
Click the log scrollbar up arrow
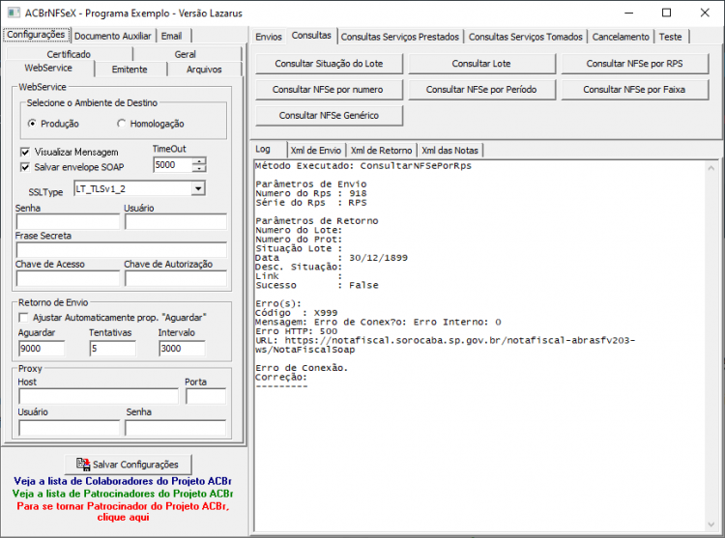pyautogui.click(x=711, y=168)
